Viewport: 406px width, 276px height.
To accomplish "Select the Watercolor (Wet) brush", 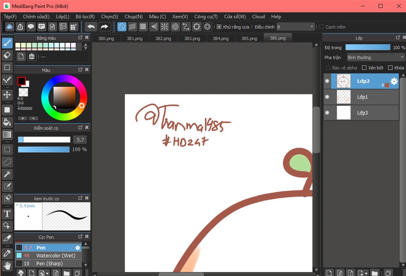I will point(48,255).
